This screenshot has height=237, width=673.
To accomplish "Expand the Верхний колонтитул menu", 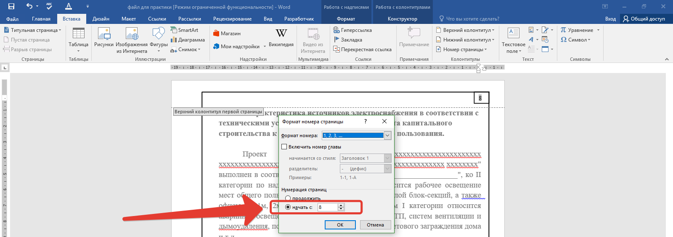I will point(465,30).
